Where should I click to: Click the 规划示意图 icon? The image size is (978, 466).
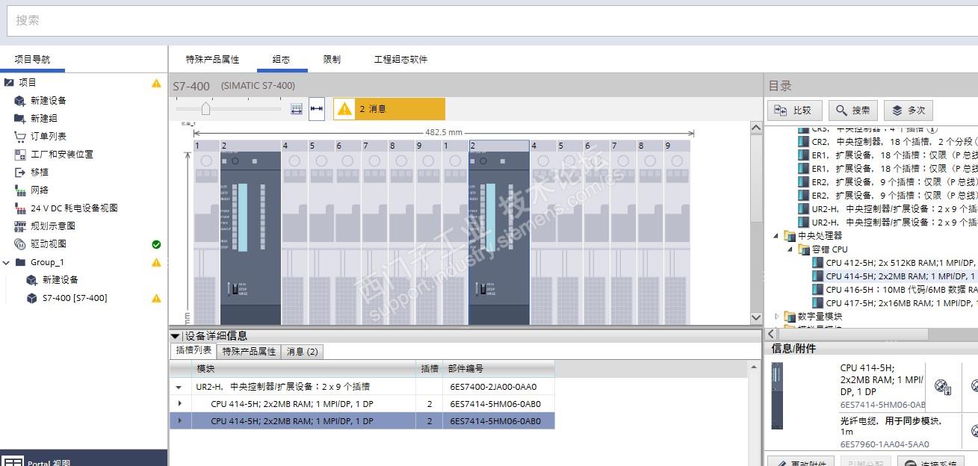20,226
